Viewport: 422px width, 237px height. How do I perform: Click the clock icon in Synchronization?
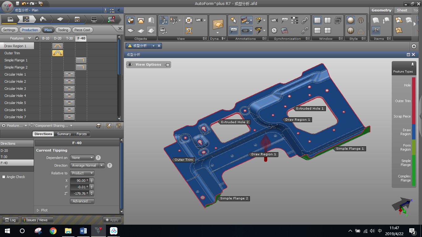[x=274, y=30]
